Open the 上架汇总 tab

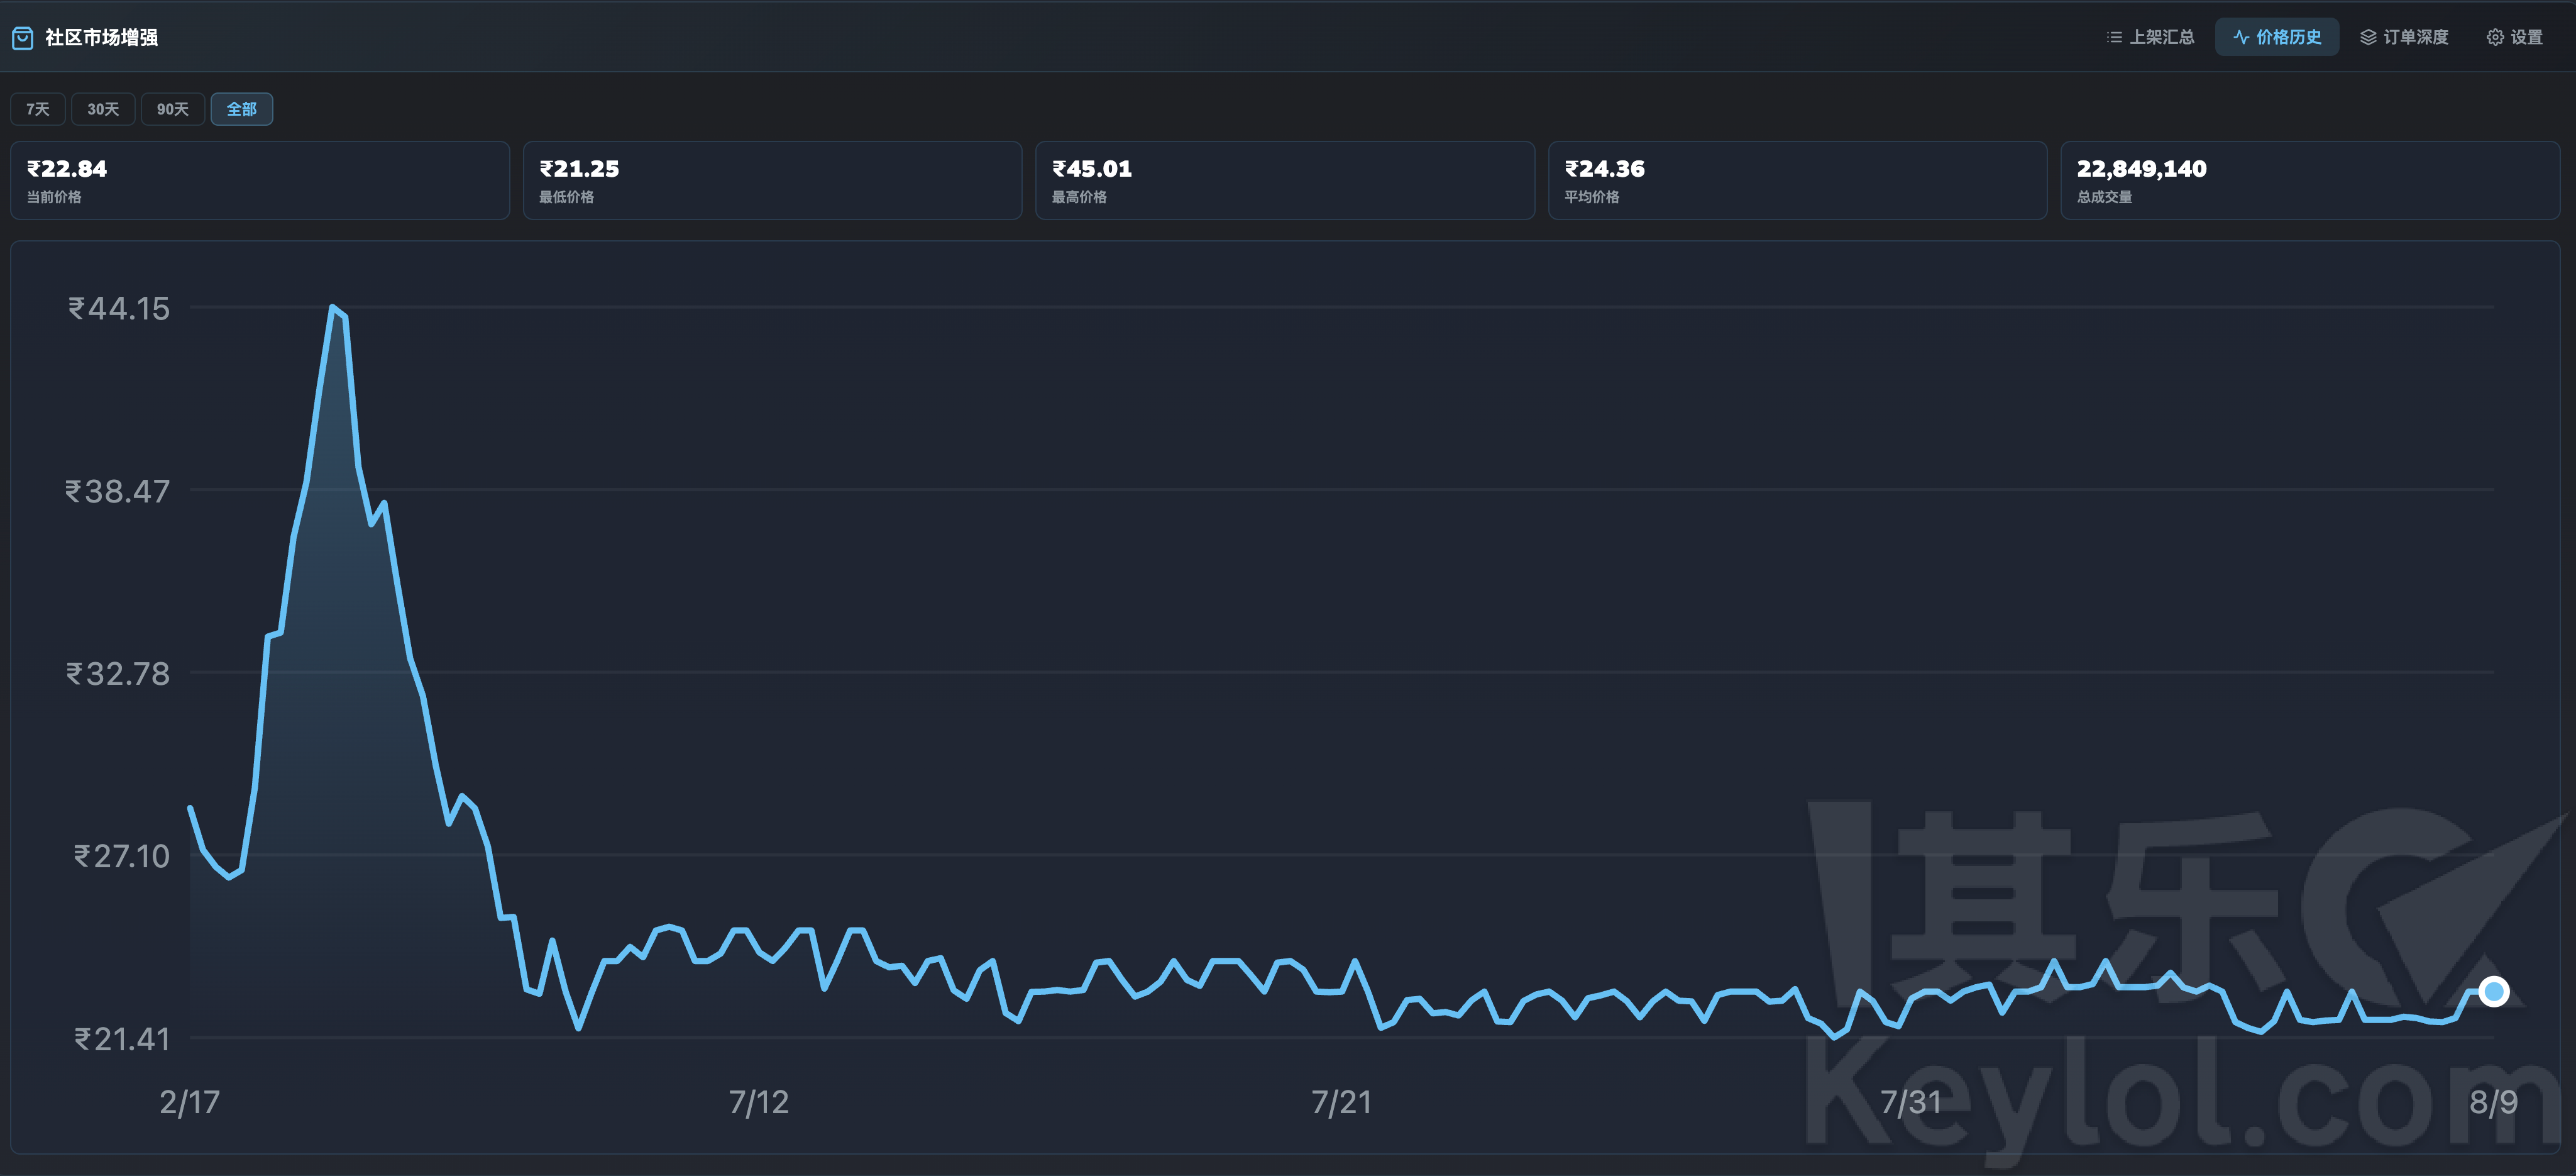(x=2150, y=37)
